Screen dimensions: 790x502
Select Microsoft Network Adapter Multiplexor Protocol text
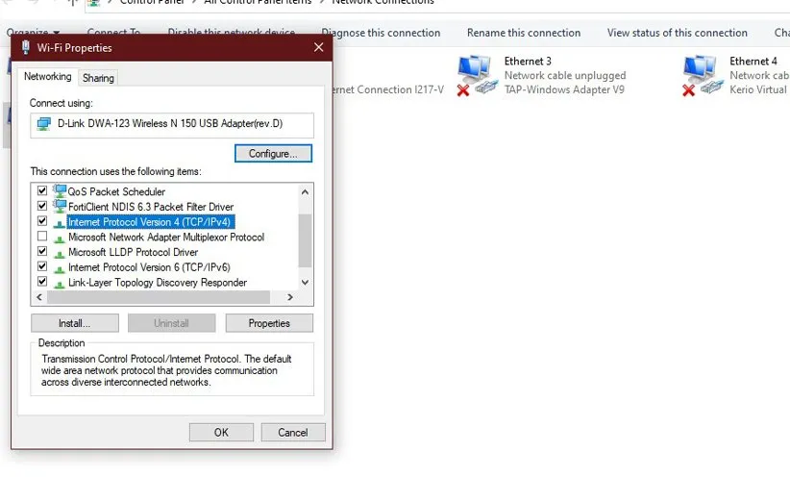click(166, 237)
